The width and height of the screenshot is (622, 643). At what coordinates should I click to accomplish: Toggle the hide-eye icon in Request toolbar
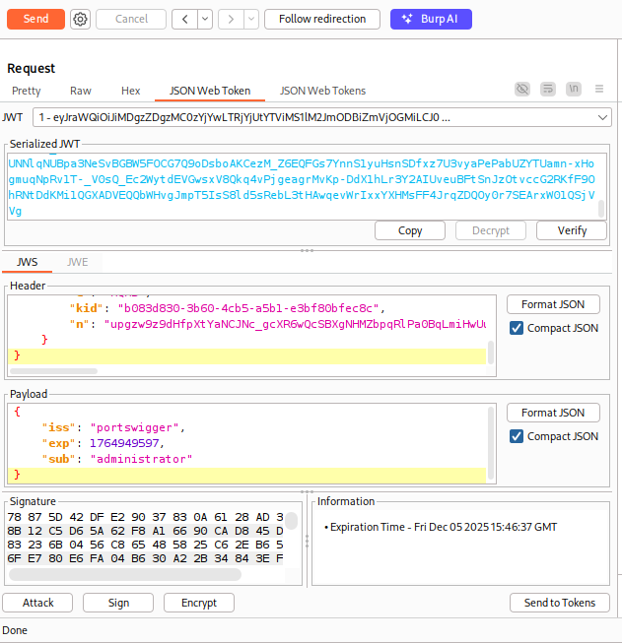click(x=522, y=90)
